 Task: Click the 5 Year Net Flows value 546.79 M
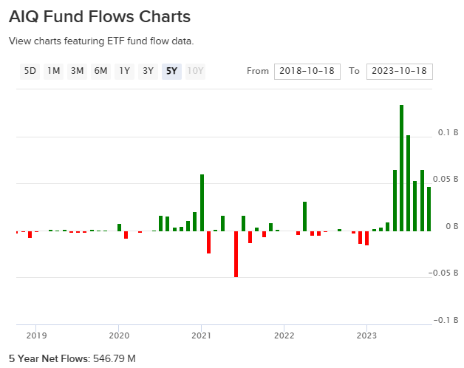tap(115, 358)
